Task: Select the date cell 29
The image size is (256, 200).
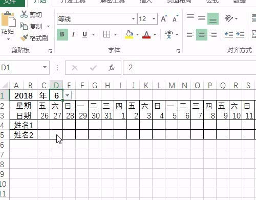Action: pyautogui.click(x=82, y=115)
